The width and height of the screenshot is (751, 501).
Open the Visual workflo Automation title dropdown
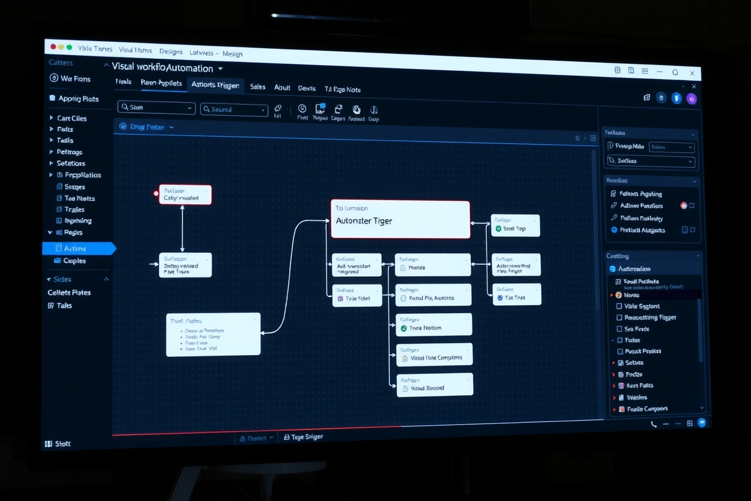(x=220, y=68)
